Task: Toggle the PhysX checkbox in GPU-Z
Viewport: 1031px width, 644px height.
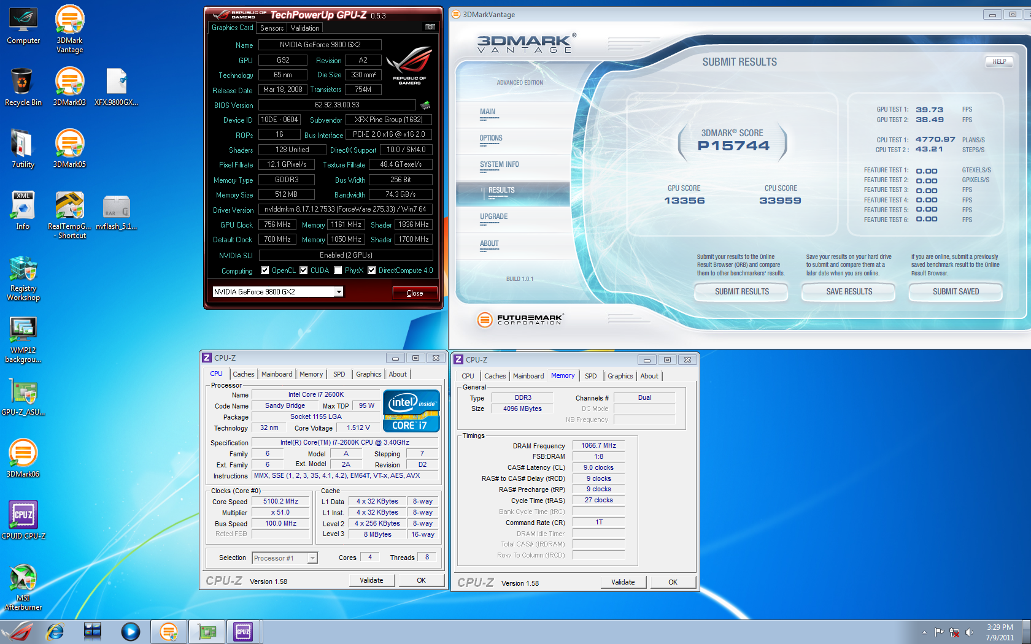Action: (338, 270)
